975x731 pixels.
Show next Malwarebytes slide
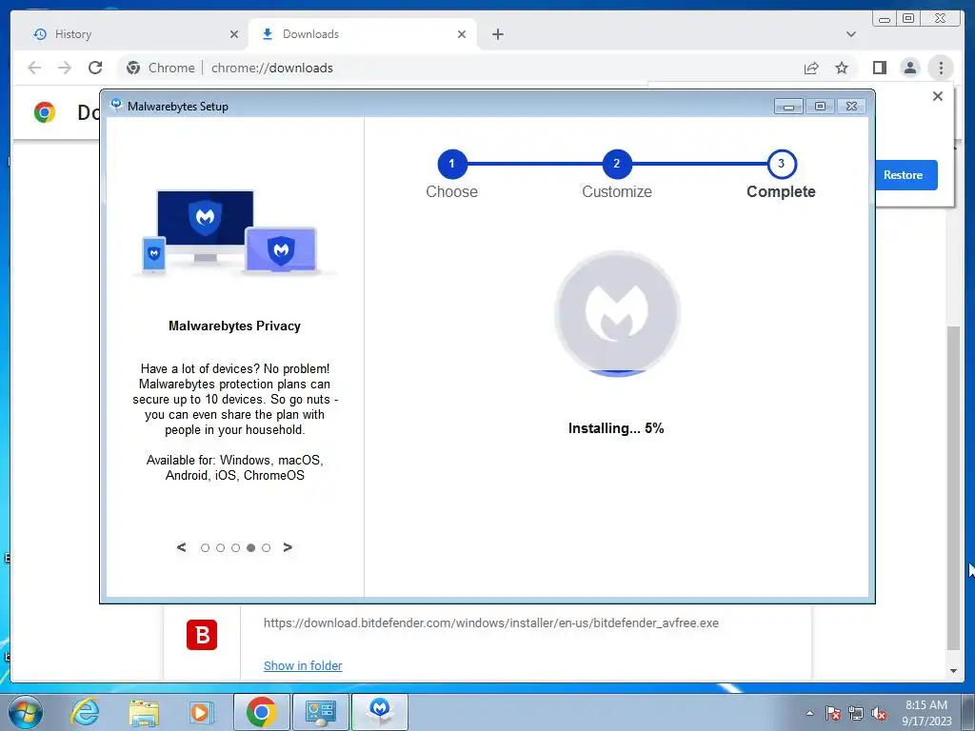[x=288, y=547]
